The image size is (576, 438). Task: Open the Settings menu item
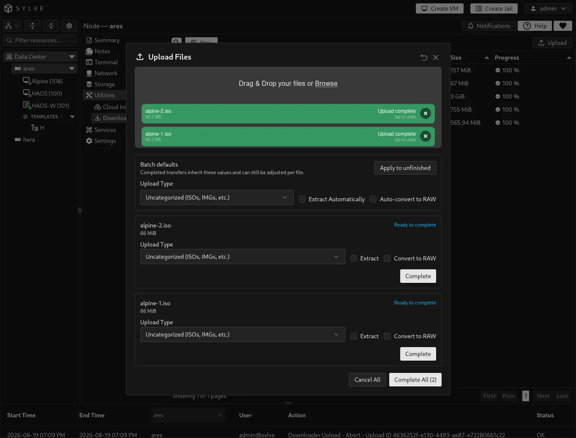tap(101, 141)
